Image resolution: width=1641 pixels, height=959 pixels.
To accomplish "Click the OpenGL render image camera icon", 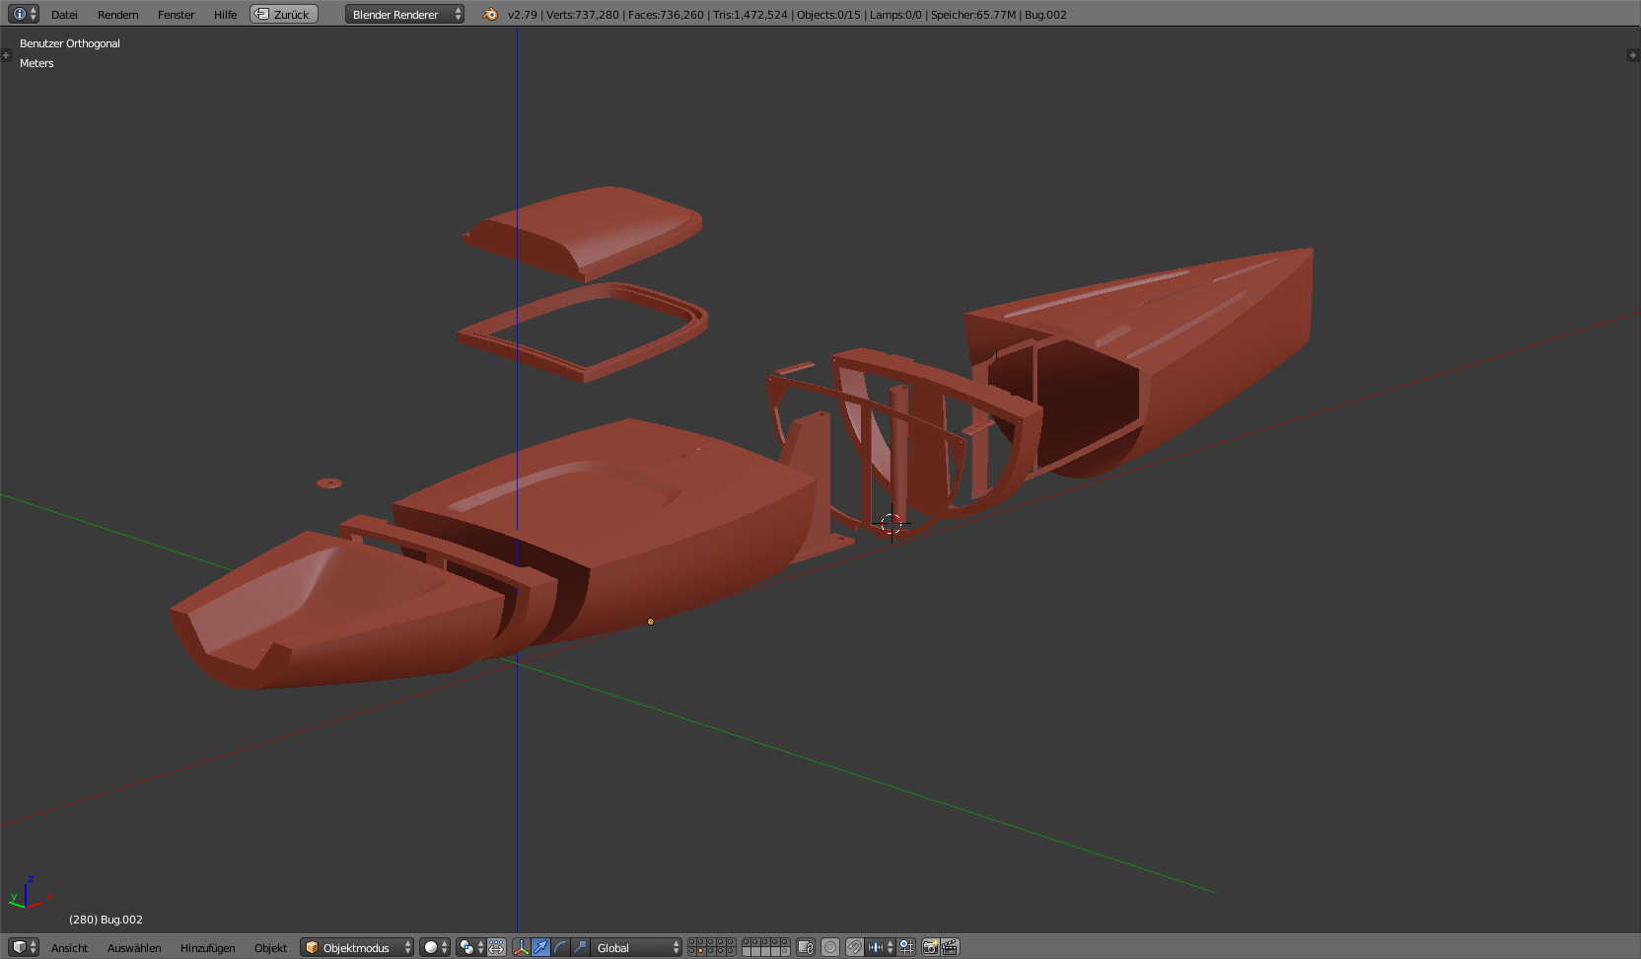I will [930, 947].
